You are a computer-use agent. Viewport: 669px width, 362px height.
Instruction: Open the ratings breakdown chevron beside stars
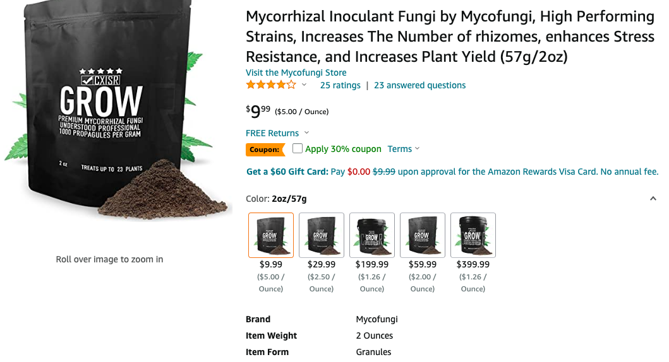304,85
